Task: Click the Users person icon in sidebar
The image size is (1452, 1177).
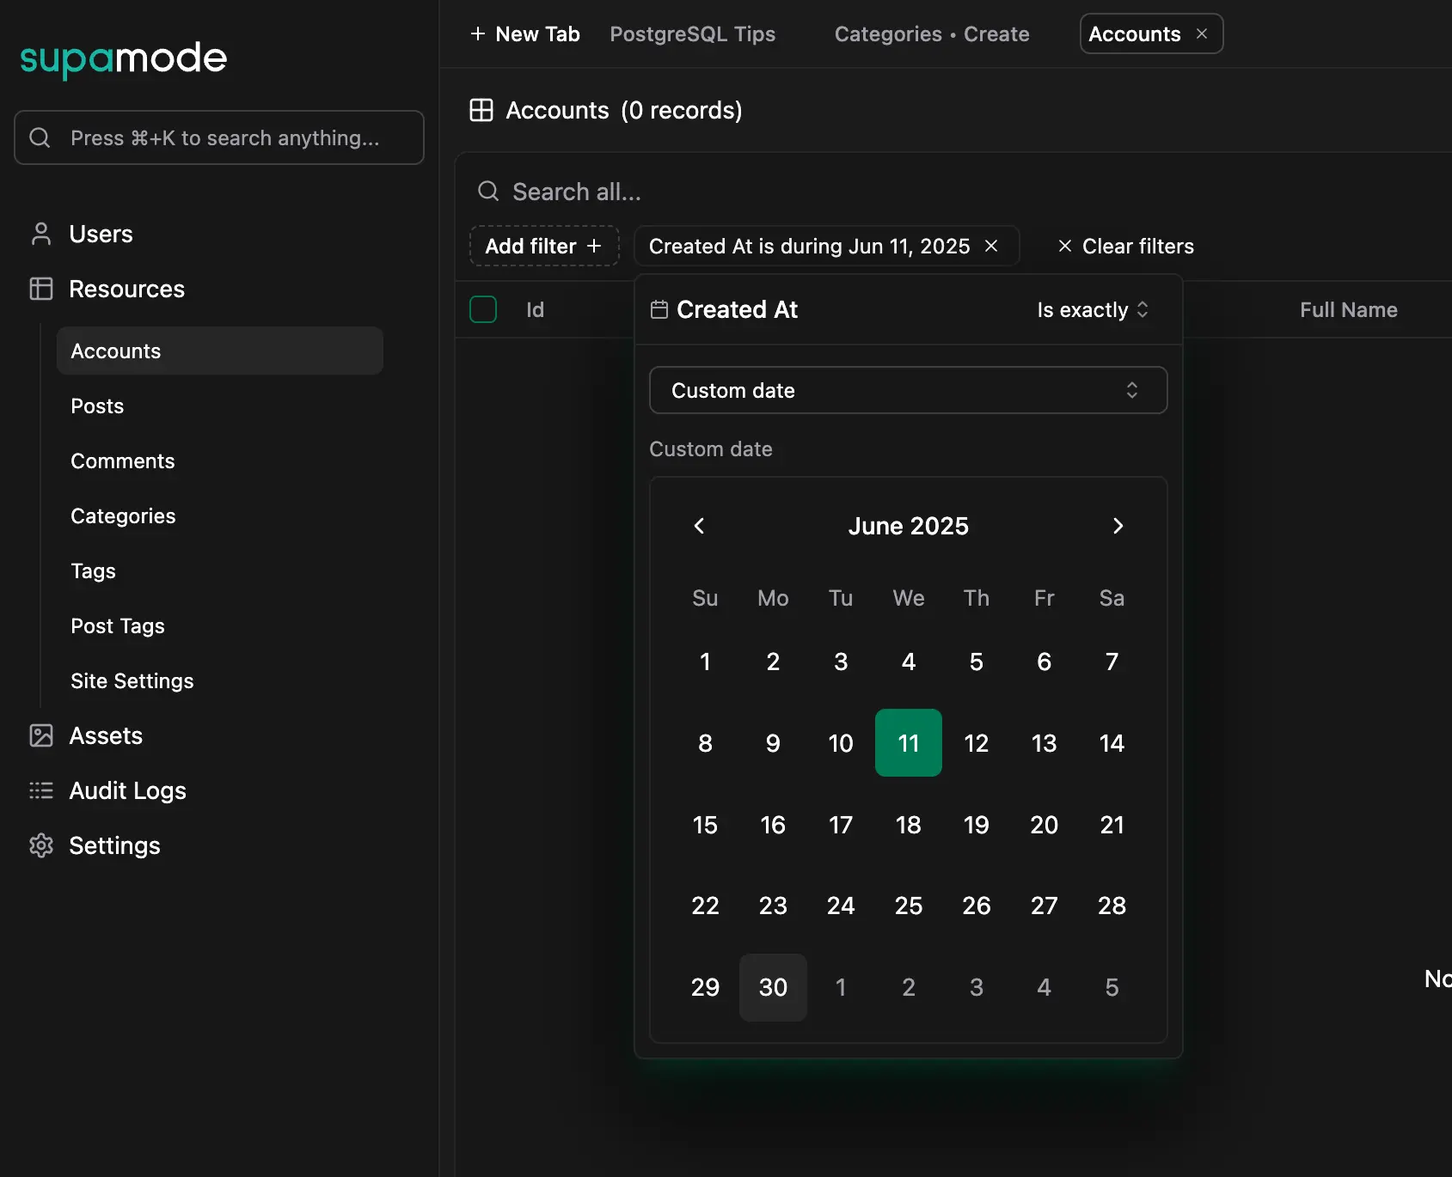Action: pyautogui.click(x=40, y=234)
